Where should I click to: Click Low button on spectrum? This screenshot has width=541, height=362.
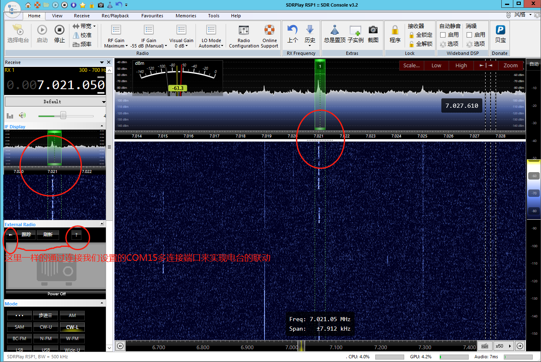(x=436, y=65)
